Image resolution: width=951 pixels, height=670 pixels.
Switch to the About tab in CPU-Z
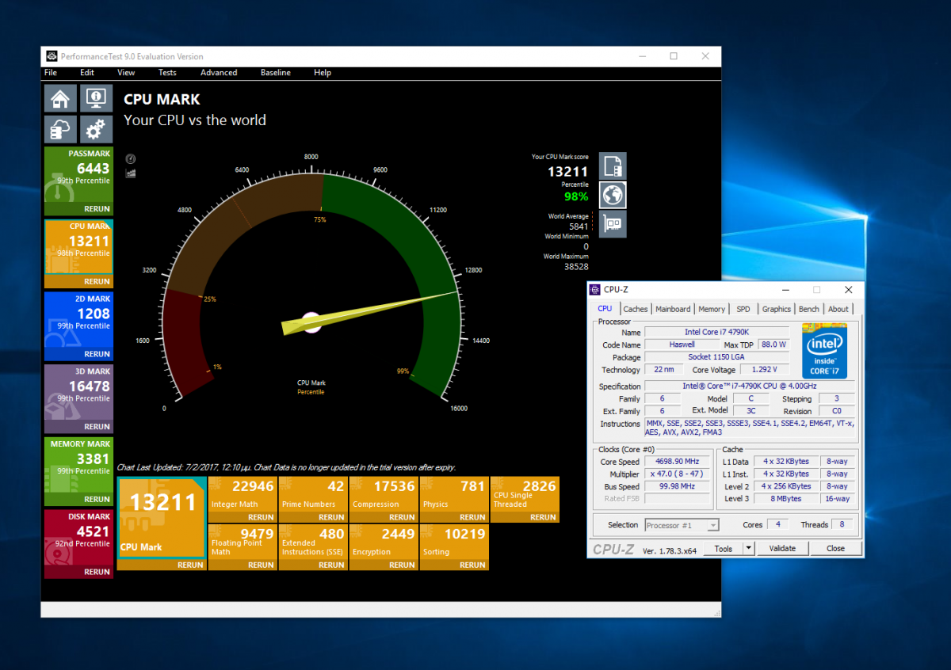(838, 309)
